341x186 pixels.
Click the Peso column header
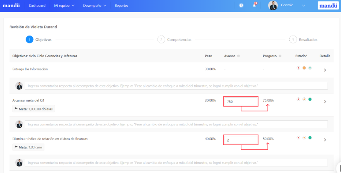pos(208,56)
